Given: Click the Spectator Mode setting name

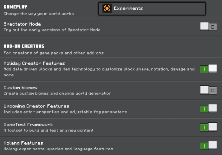Looking at the screenshot, I should (x=22, y=24).
